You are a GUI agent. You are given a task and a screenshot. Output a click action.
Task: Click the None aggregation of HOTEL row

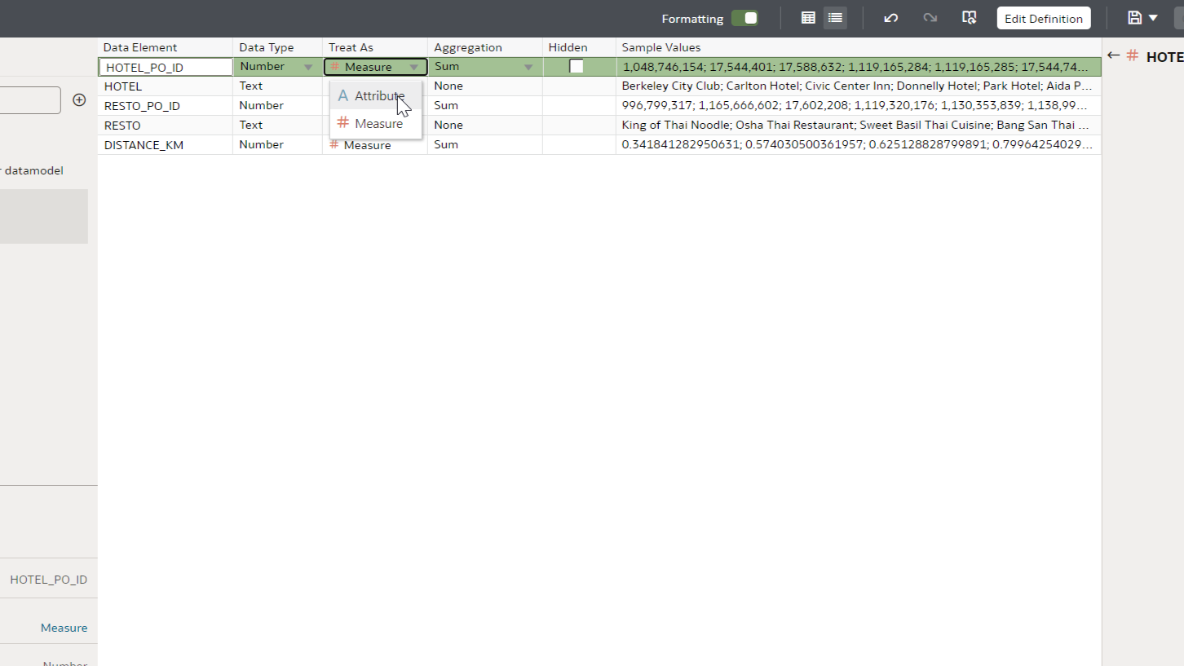click(448, 86)
